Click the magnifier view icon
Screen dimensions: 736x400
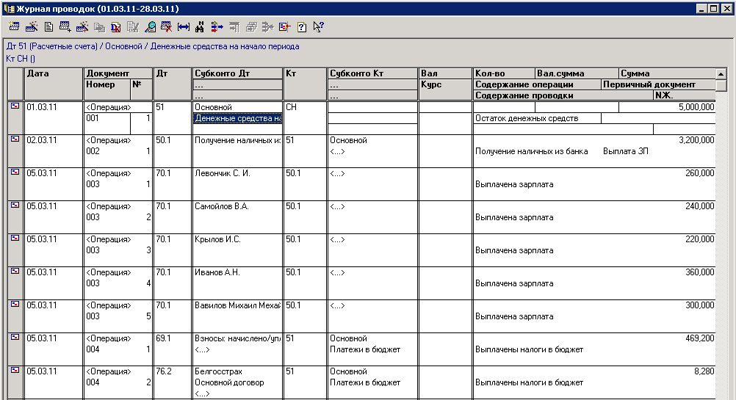pos(150,27)
